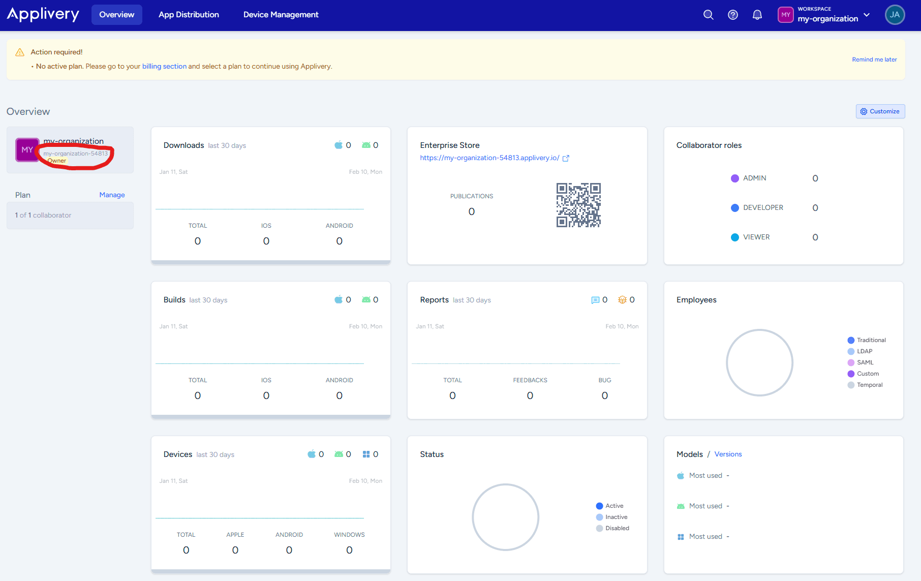Go to the Overview tab

(x=117, y=15)
